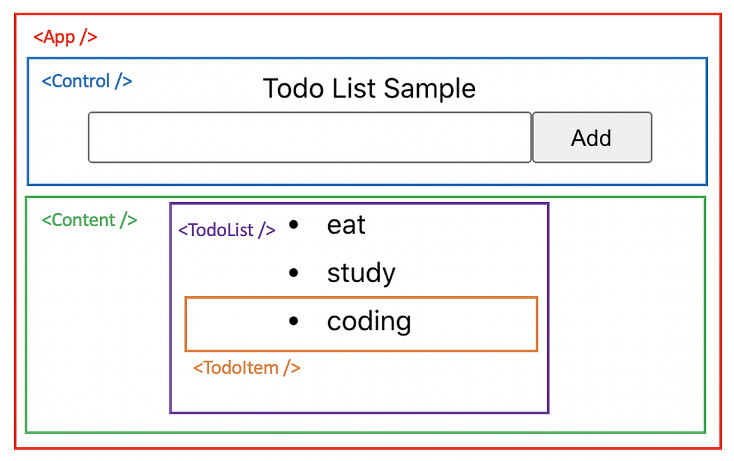Click the purple <TodoList /> component label
The width and height of the screenshot is (734, 461).
point(226,229)
